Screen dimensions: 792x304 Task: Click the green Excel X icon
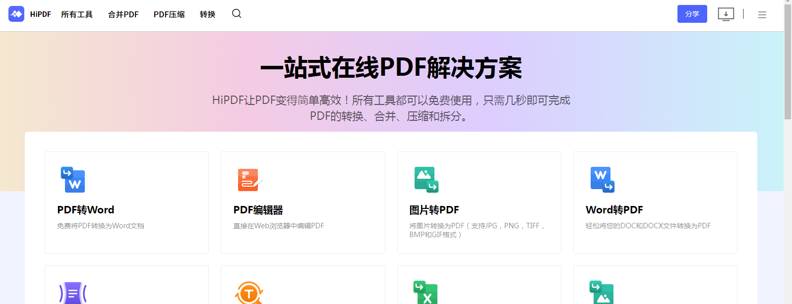(426, 293)
